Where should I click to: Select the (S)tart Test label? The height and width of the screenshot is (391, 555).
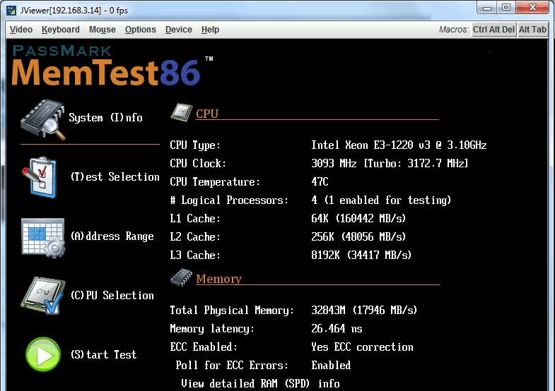pos(103,354)
